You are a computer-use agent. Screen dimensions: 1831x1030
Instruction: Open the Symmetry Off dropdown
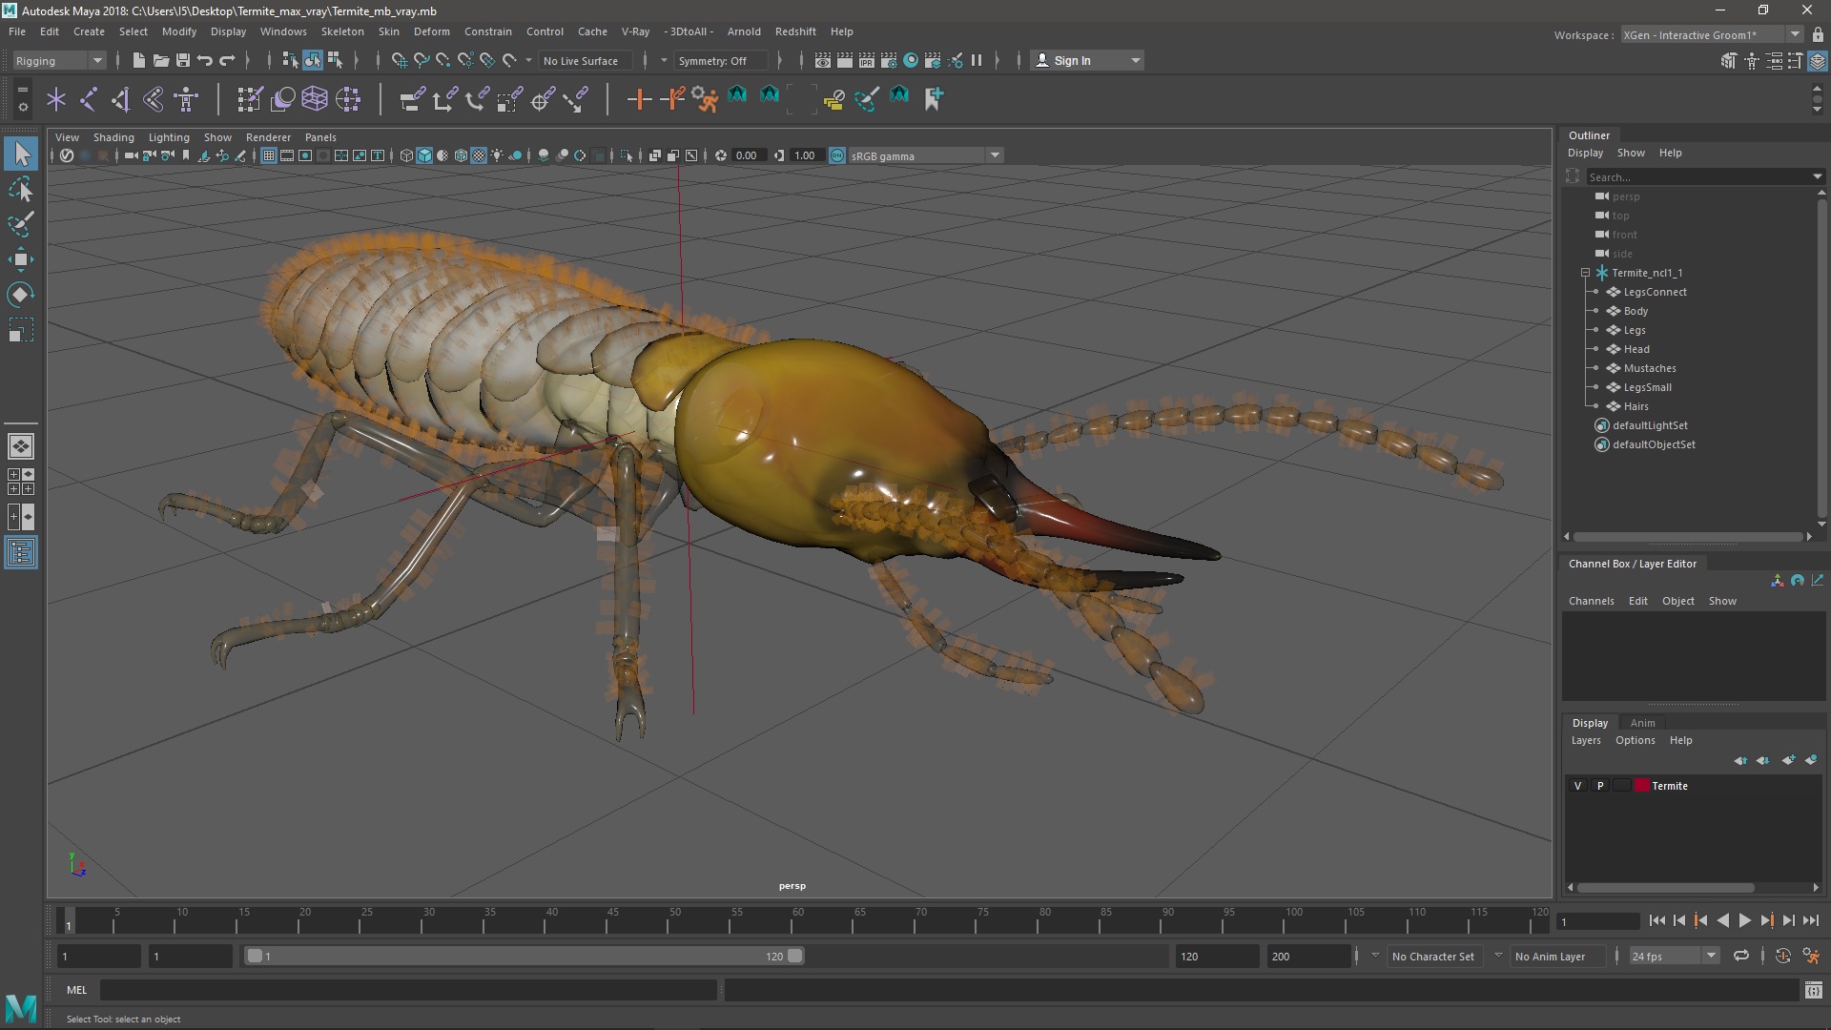tap(722, 60)
